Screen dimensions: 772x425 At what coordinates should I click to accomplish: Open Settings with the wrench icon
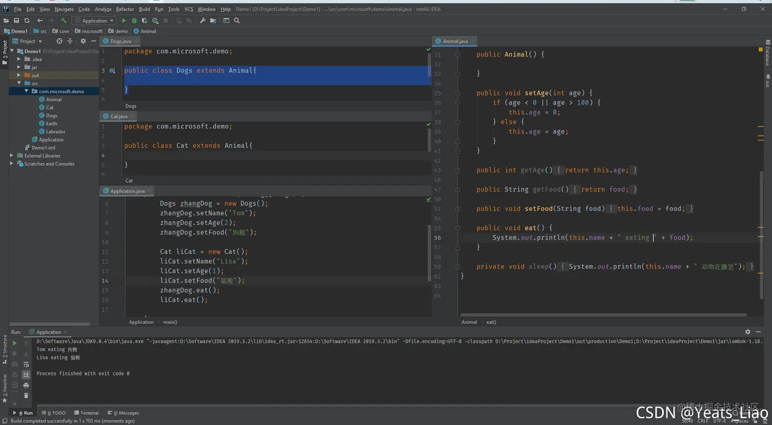click(x=203, y=20)
